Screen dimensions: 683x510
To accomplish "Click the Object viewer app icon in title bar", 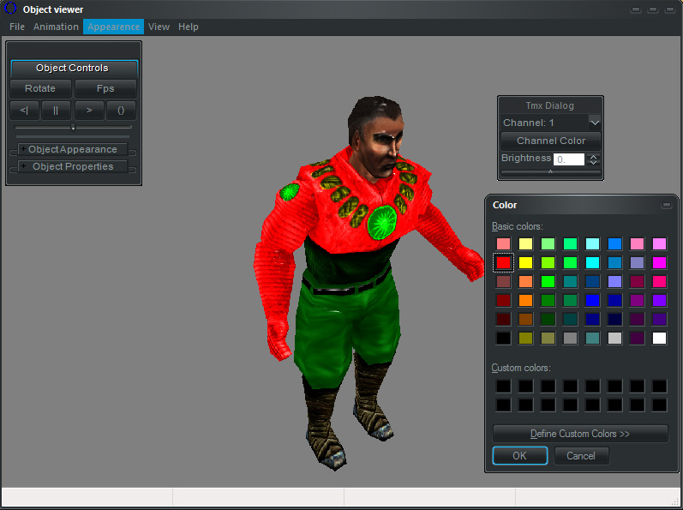I will 10,9.
